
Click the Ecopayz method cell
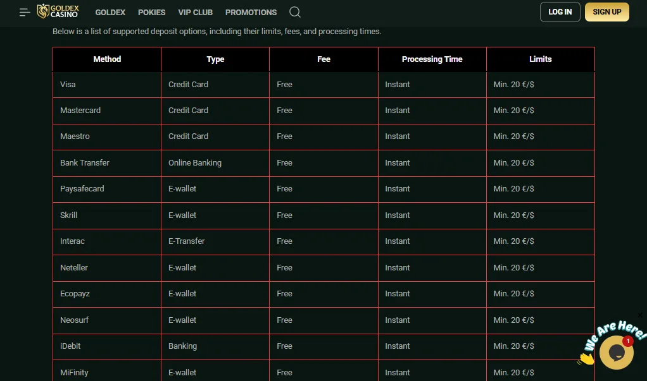tap(107, 294)
